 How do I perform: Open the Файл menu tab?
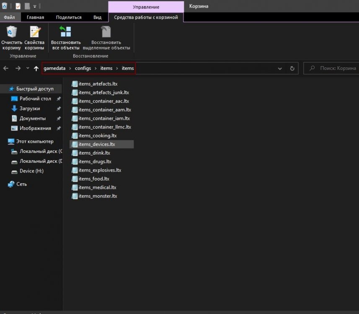pyautogui.click(x=10, y=18)
